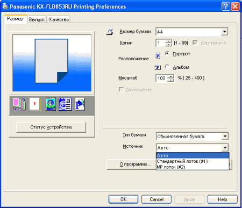
Task: Click the Статус устройства button
Action: (51, 127)
